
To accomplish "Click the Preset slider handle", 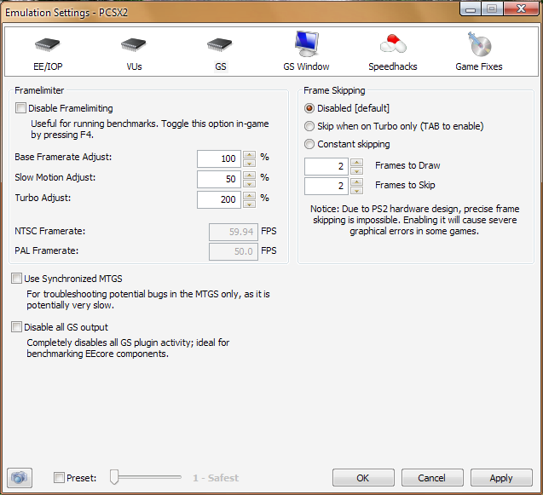I will pyautogui.click(x=114, y=477).
